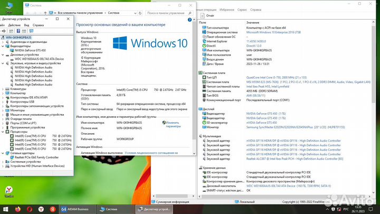Click the network status icon in system tray
The width and height of the screenshot is (380, 214).
339,209
